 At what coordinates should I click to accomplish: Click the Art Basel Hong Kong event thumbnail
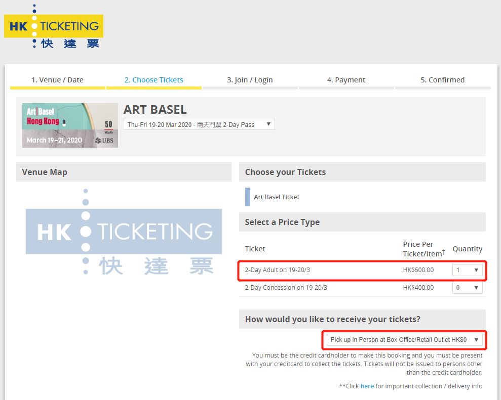point(70,125)
